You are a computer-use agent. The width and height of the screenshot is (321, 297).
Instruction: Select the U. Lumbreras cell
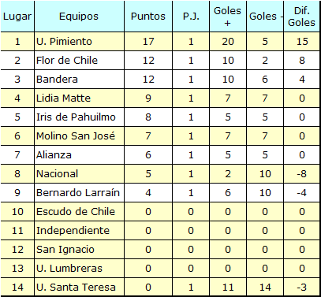point(79,269)
